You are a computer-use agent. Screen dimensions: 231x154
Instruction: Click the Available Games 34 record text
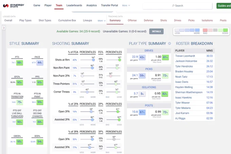click(x=78, y=31)
